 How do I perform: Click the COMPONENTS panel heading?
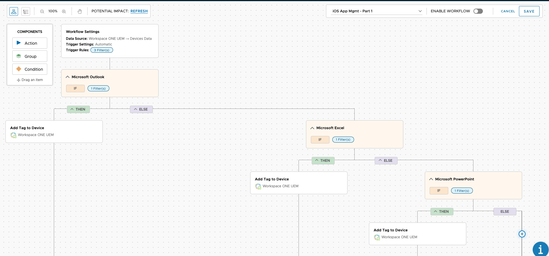(x=30, y=32)
